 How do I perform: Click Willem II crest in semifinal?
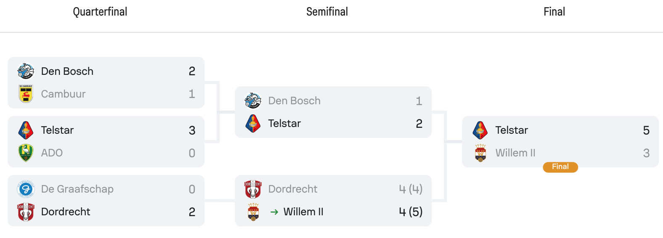[253, 212]
